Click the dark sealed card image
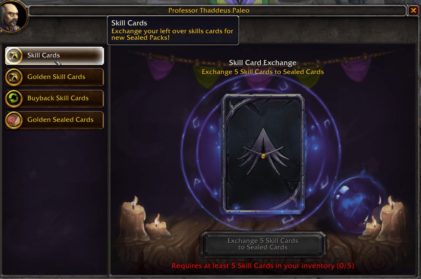421x279 pixels. pos(263,153)
